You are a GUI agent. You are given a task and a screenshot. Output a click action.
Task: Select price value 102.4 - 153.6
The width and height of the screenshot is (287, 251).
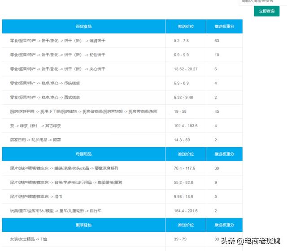point(186,126)
